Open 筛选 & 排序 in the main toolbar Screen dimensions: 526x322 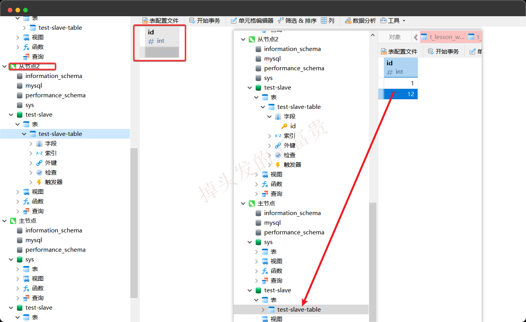[x=297, y=20]
